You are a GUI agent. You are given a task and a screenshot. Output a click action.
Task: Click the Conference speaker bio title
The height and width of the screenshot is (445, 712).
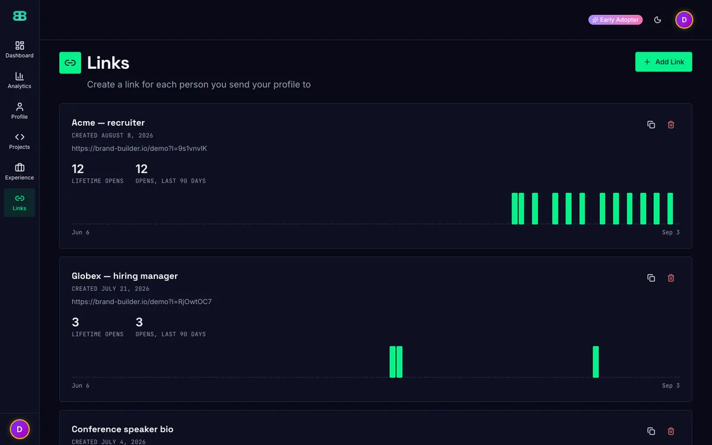(122, 429)
